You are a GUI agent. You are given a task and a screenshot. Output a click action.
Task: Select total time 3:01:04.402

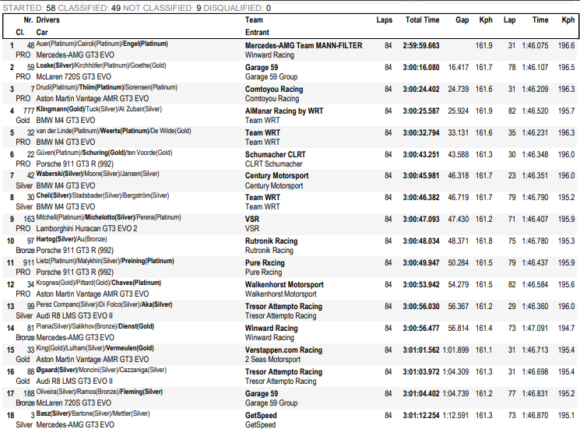coord(421,394)
